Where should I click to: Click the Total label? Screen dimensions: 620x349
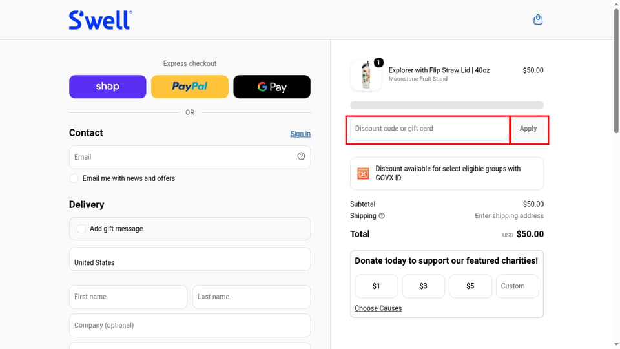click(x=360, y=234)
